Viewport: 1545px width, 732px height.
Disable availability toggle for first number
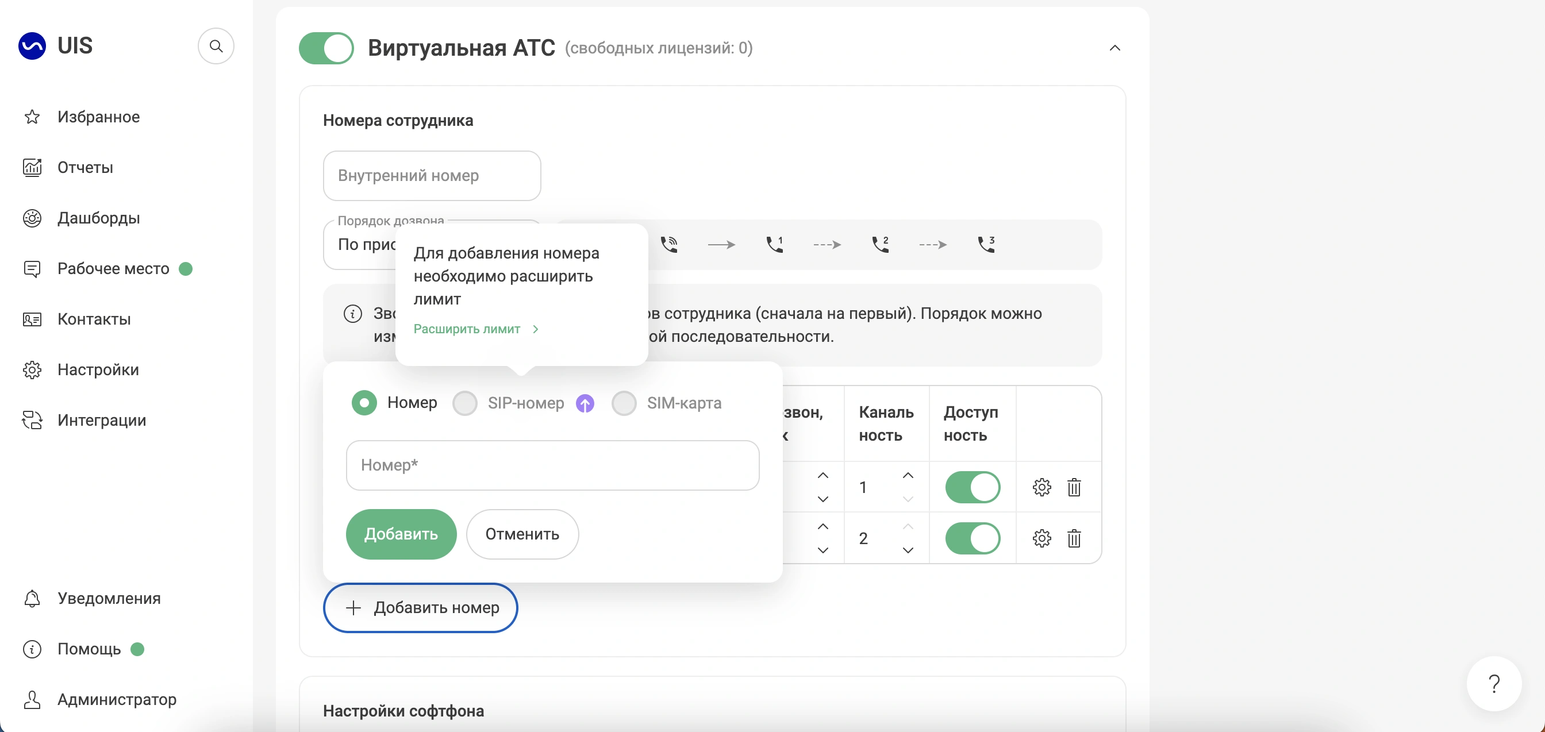coord(972,487)
